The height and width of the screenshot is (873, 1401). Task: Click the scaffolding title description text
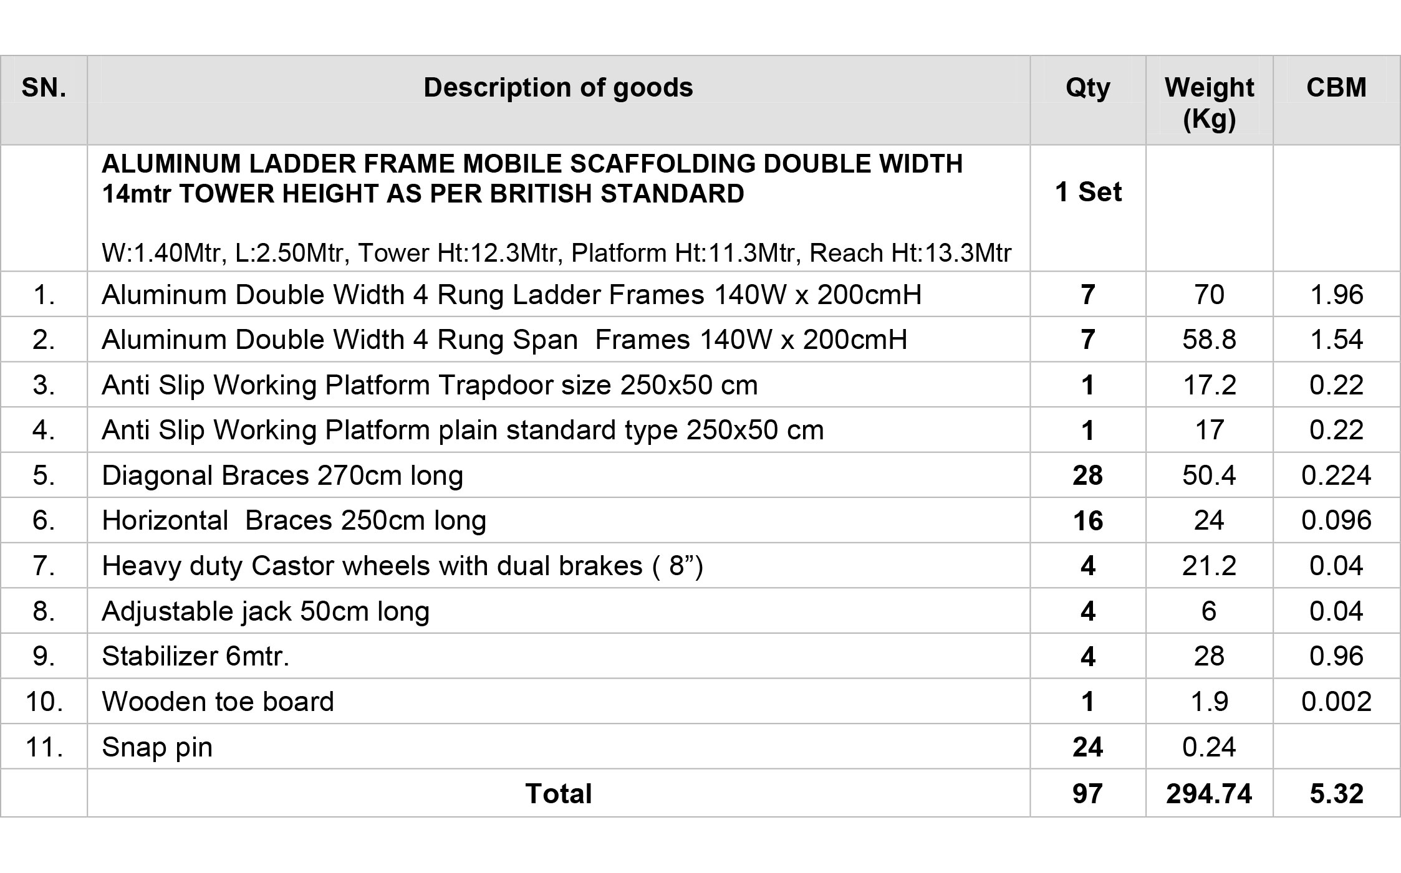(x=532, y=179)
